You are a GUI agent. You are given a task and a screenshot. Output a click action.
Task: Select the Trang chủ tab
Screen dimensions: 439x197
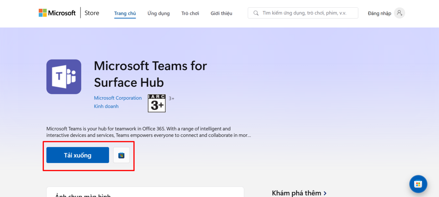coord(125,13)
